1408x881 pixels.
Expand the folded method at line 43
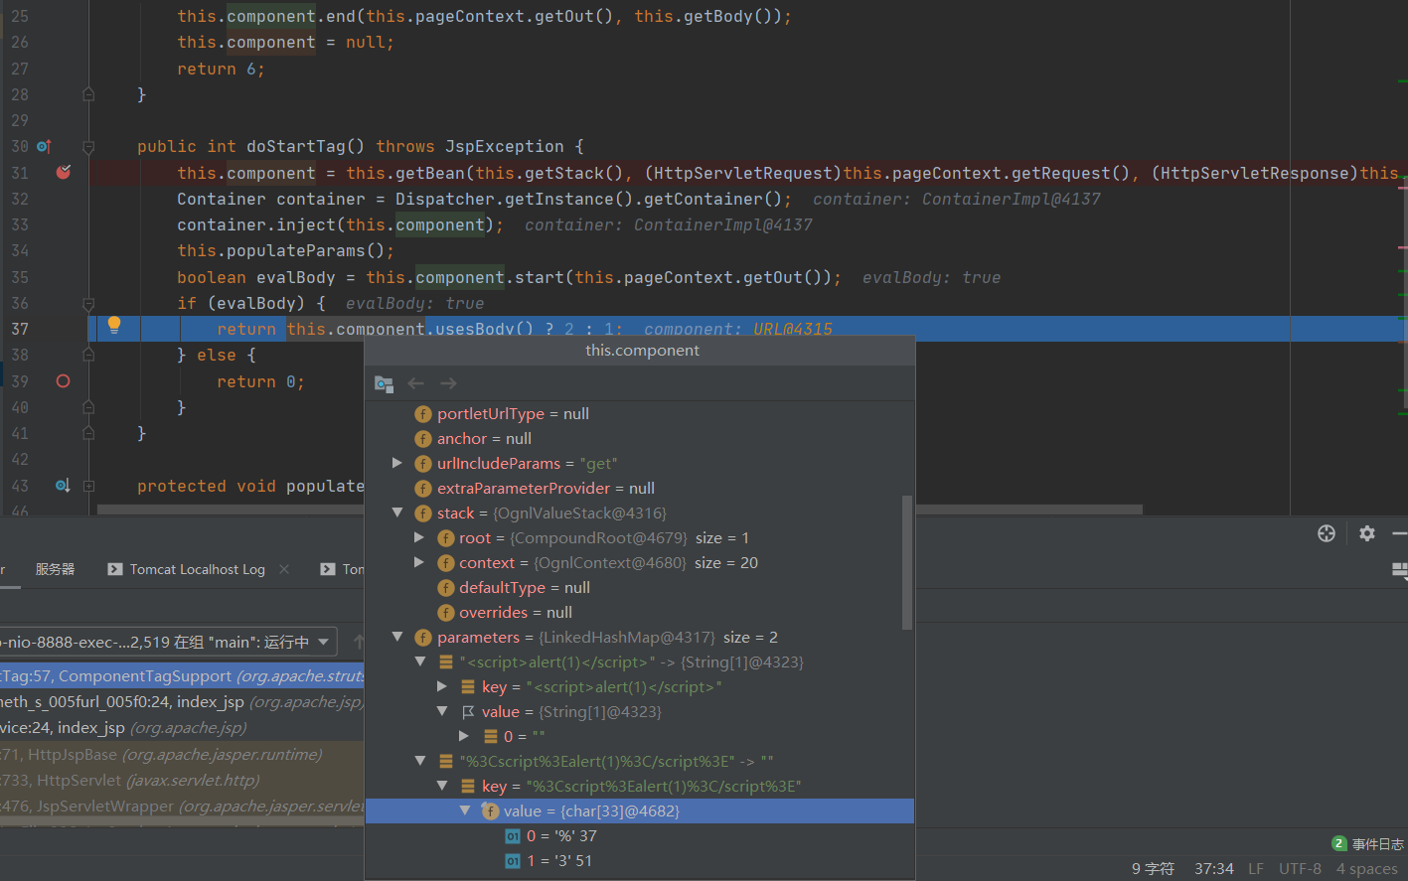click(x=88, y=487)
